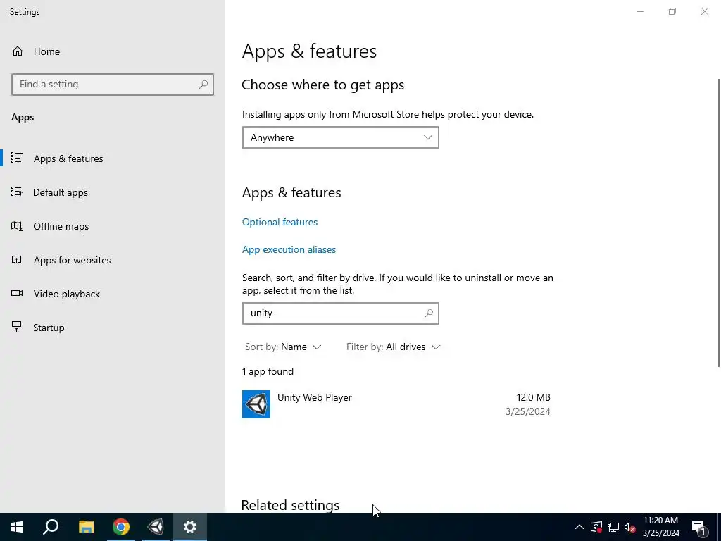Open the Optional features link
The width and height of the screenshot is (721, 541).
280,222
